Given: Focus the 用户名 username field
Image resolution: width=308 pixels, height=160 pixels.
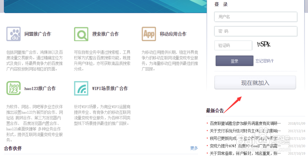Looking at the screenshot, I should click(x=256, y=17).
